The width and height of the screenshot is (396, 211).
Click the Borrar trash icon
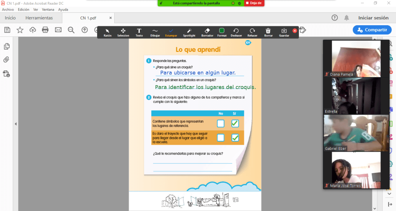pos(268,32)
